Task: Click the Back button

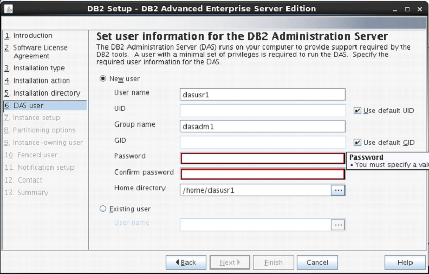Action: click(186, 263)
